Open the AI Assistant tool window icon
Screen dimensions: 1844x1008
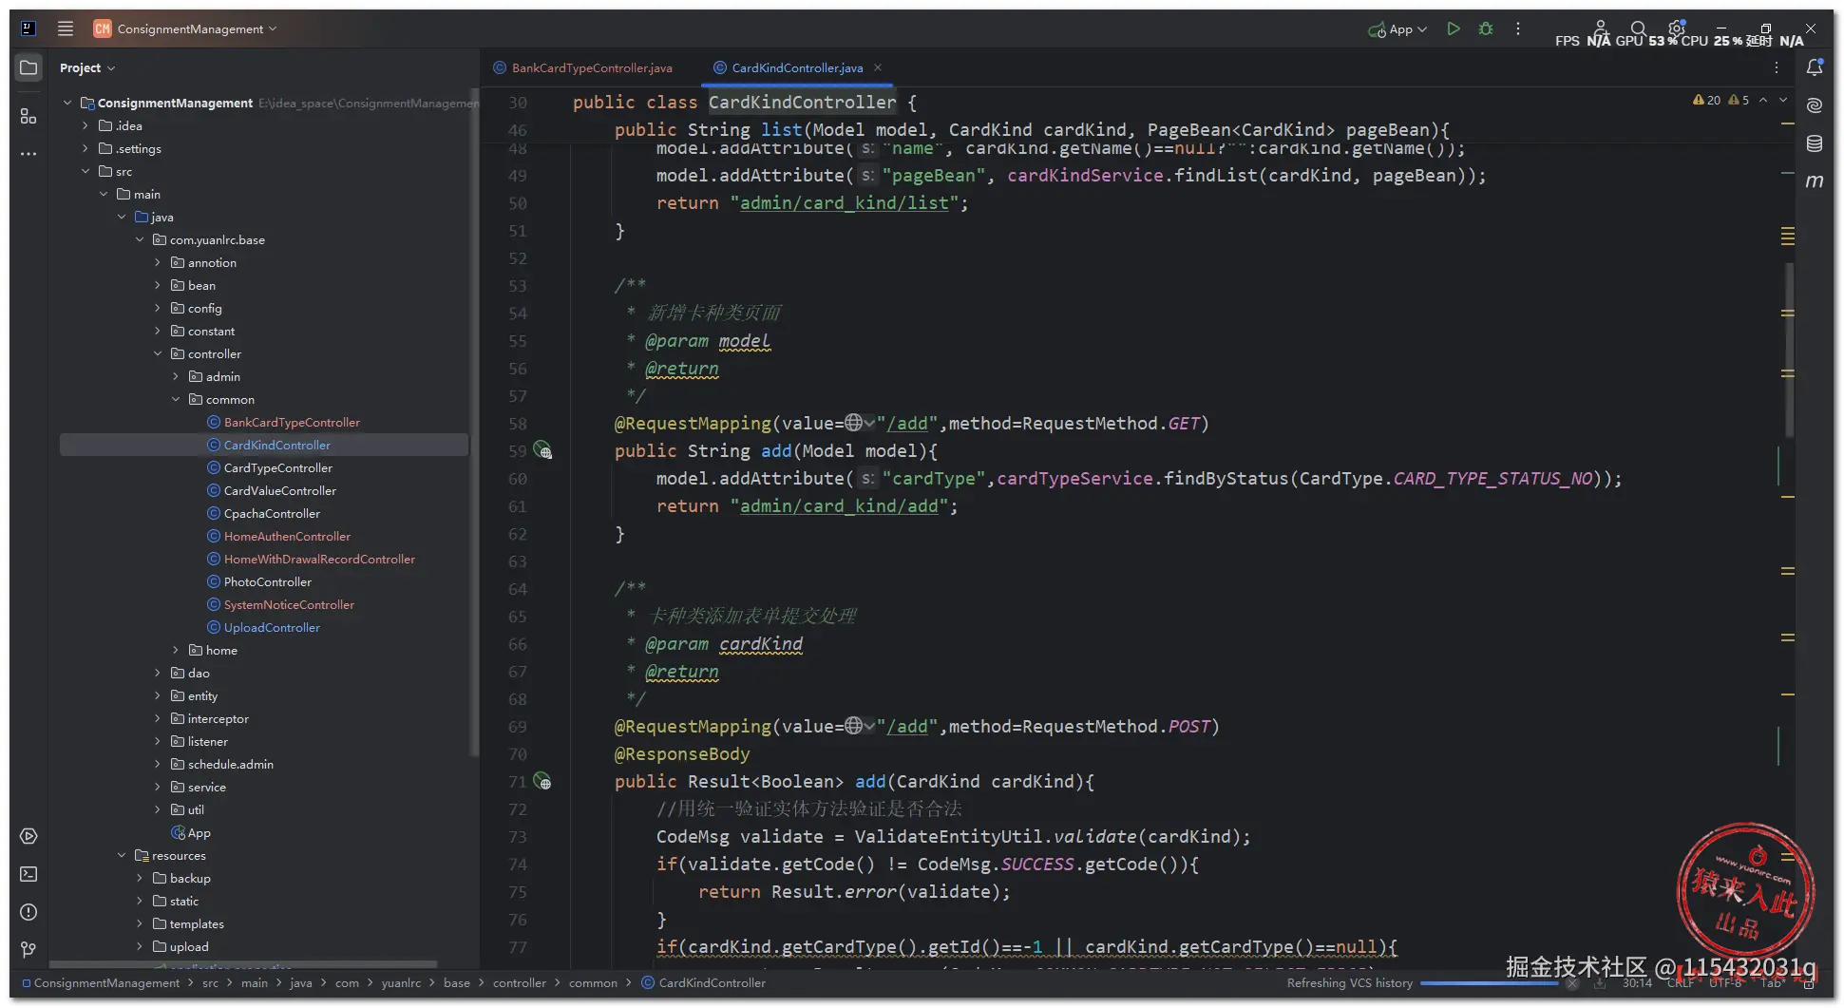point(1815,105)
